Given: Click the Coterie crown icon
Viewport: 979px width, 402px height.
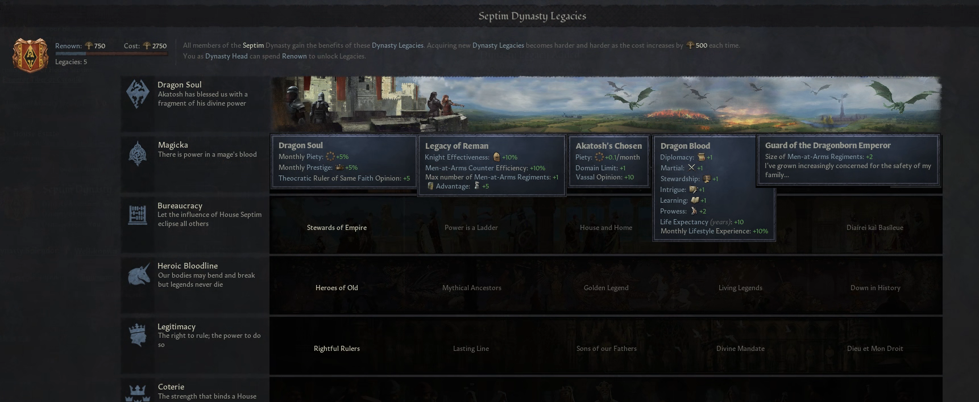Looking at the screenshot, I should point(138,393).
